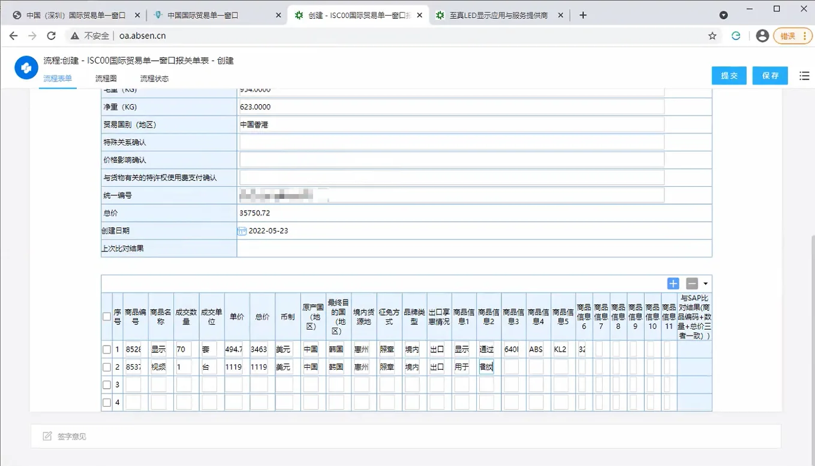
Task: Click row 2 商品信息2 cell 播放
Action: pyautogui.click(x=486, y=367)
